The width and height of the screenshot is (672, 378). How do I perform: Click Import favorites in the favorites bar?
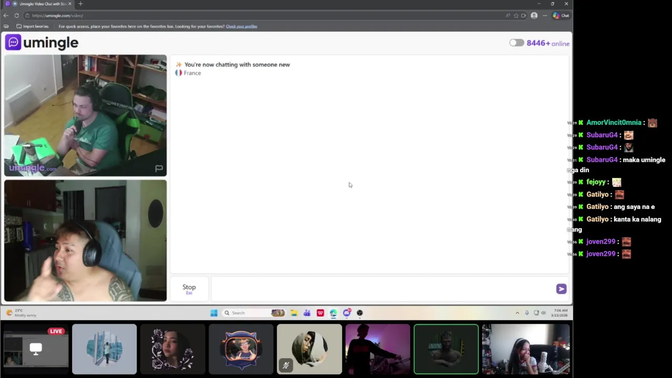(33, 26)
